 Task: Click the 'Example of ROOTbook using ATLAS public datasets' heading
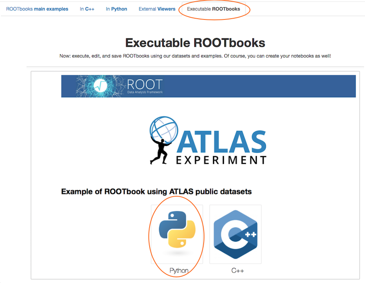click(156, 191)
